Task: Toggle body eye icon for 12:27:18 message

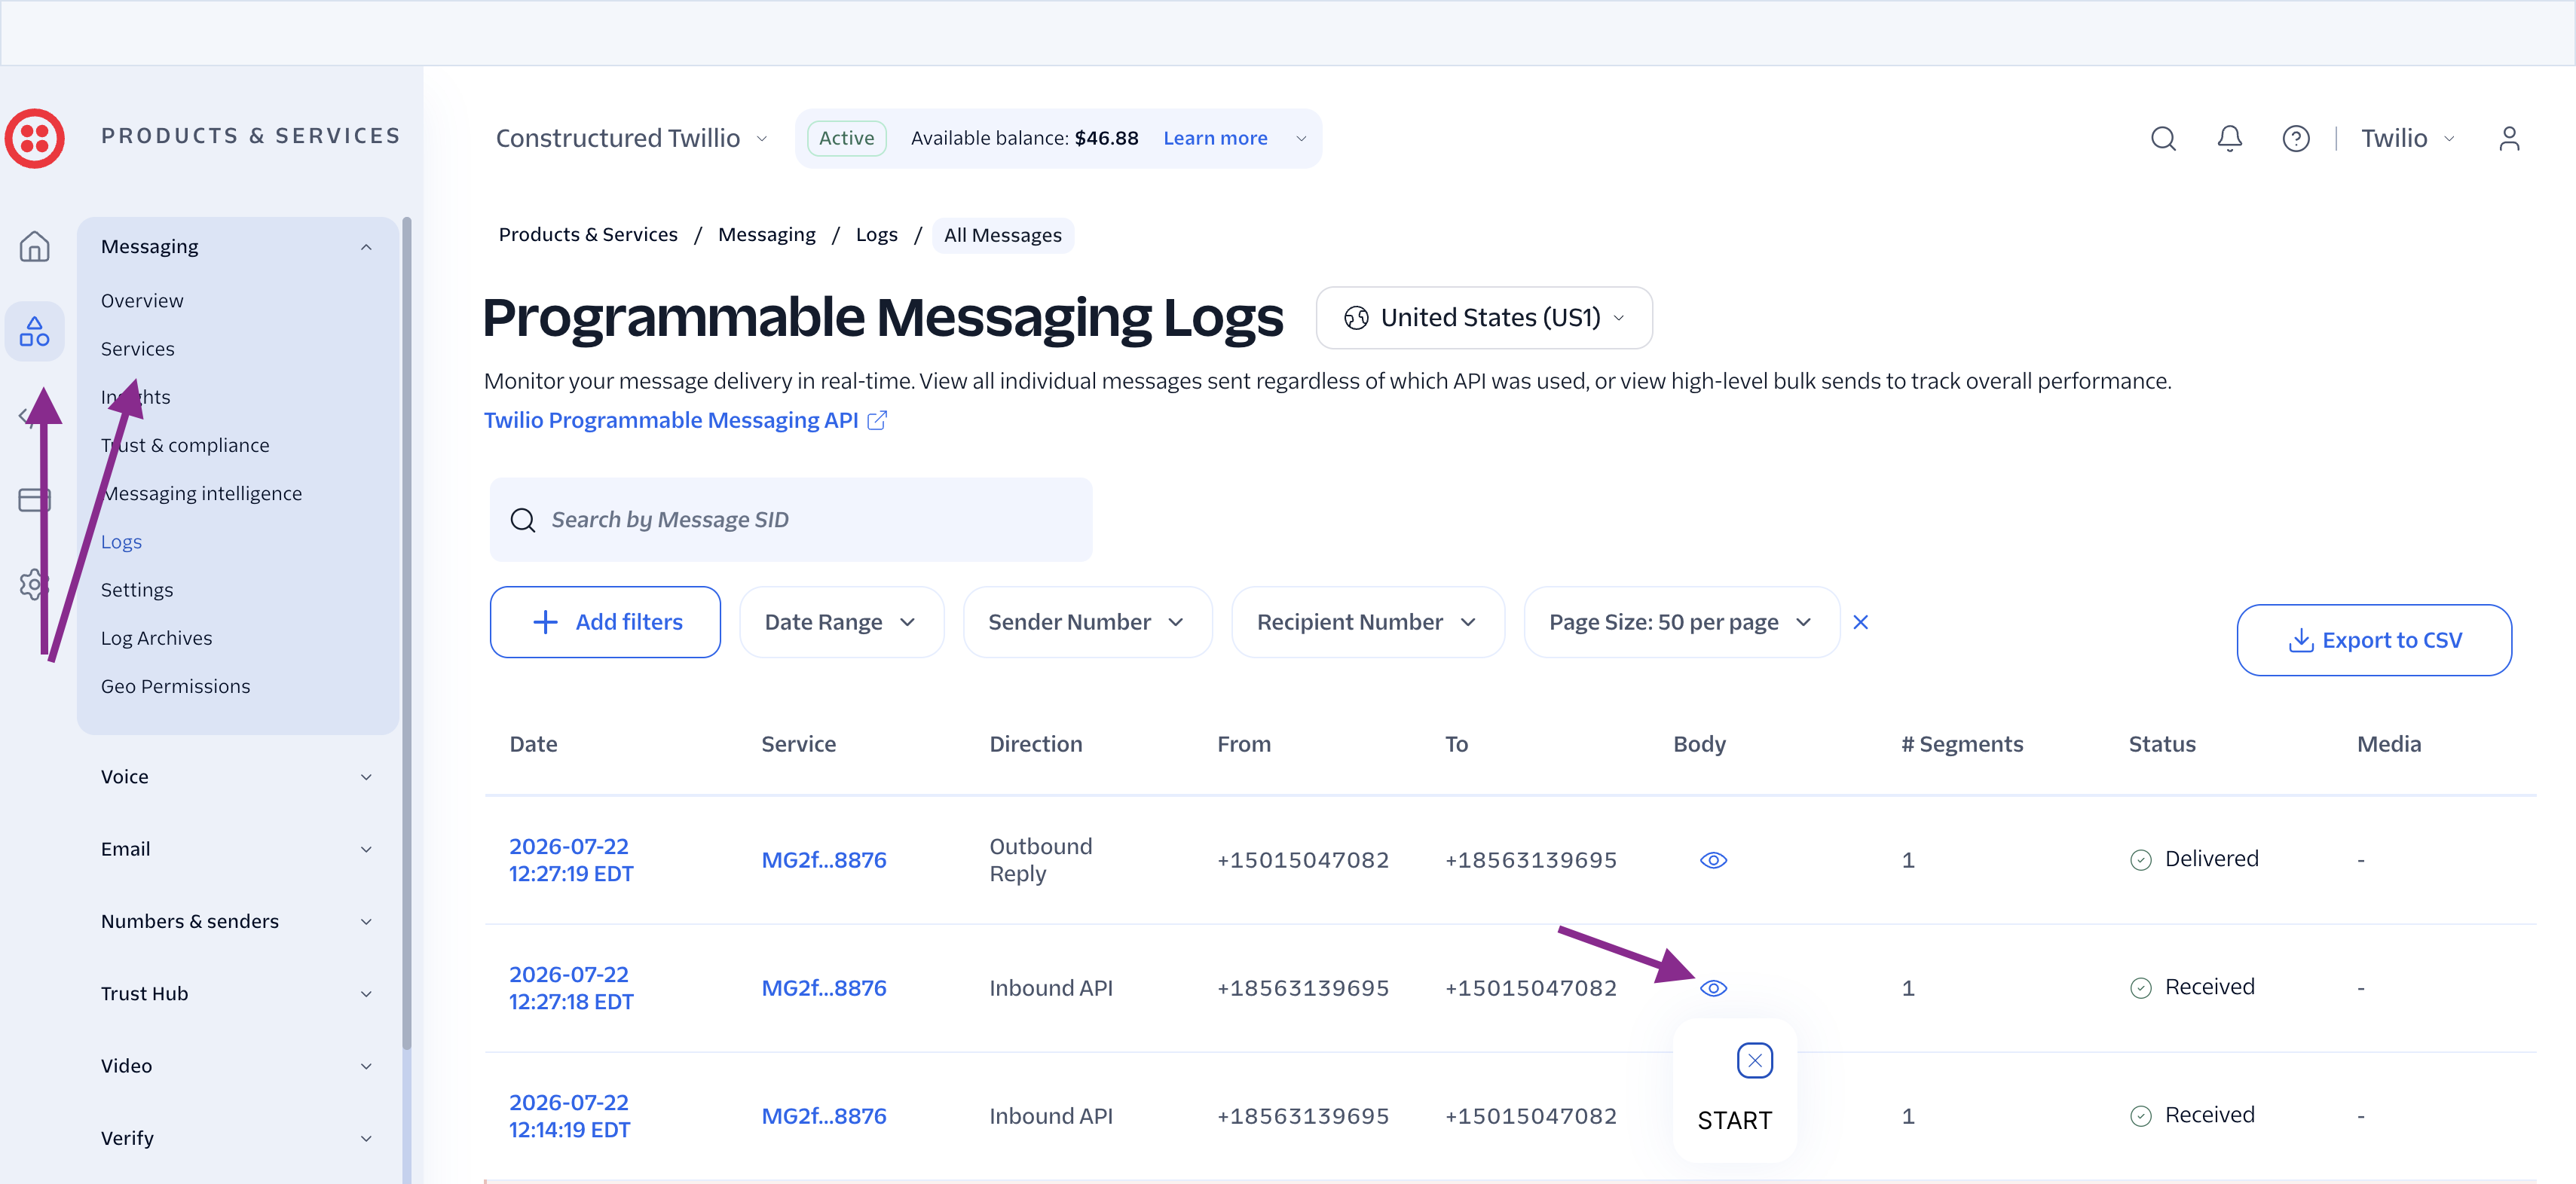Action: 1713,988
